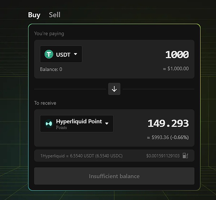Expand the Hyperliquid Point dropdown arrow

click(x=107, y=124)
